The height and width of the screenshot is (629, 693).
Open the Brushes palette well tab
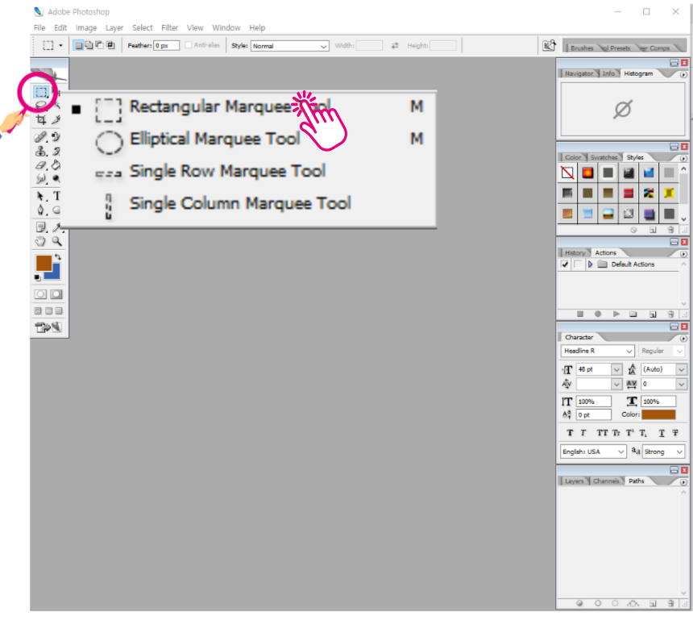click(x=582, y=48)
